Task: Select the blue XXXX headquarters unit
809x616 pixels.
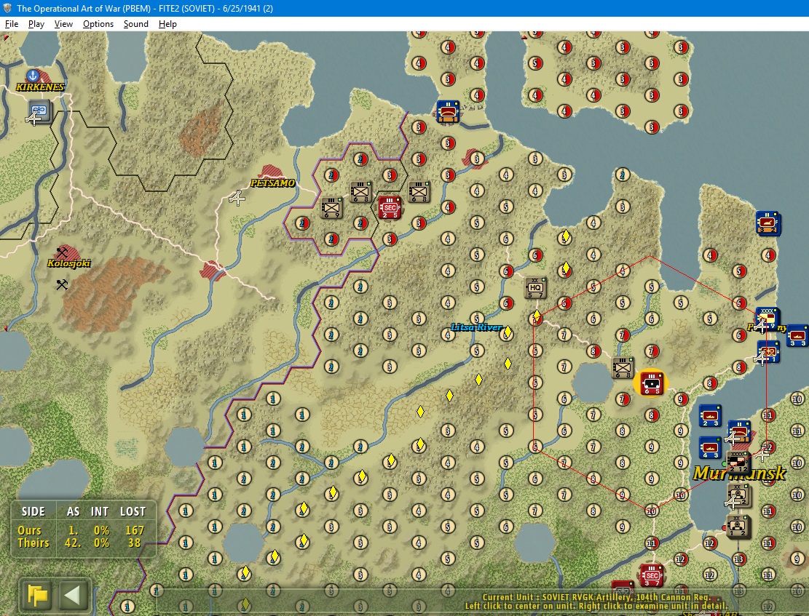Action: 767,319
